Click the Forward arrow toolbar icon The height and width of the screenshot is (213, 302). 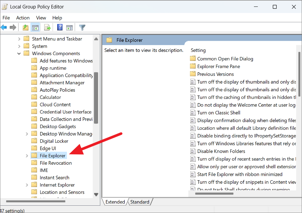pyautogui.click(x=13, y=28)
